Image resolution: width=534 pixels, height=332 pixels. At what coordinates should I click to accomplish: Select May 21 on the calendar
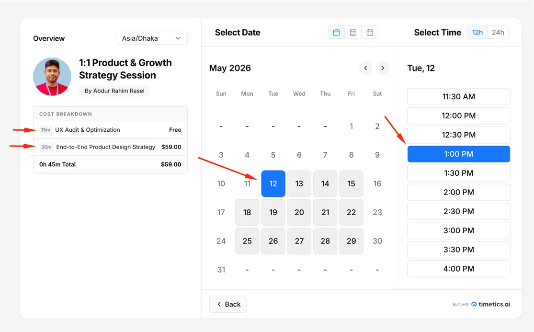pyautogui.click(x=325, y=213)
